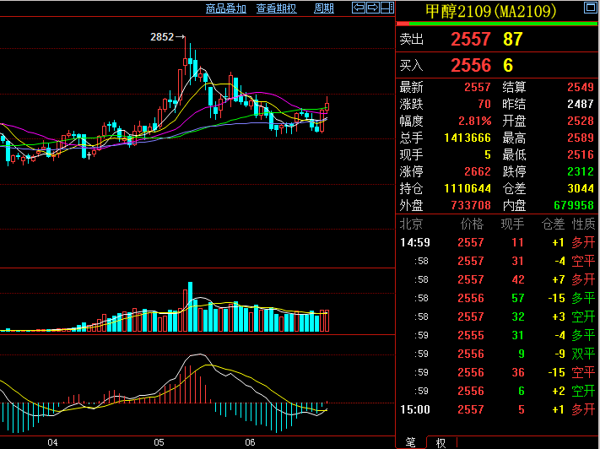The width and height of the screenshot is (600, 449).
Task: Click the 卖出 ask price 2557
Action: 471,39
